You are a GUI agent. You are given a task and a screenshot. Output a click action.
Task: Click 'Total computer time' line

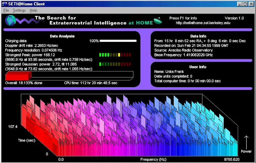click(x=187, y=81)
